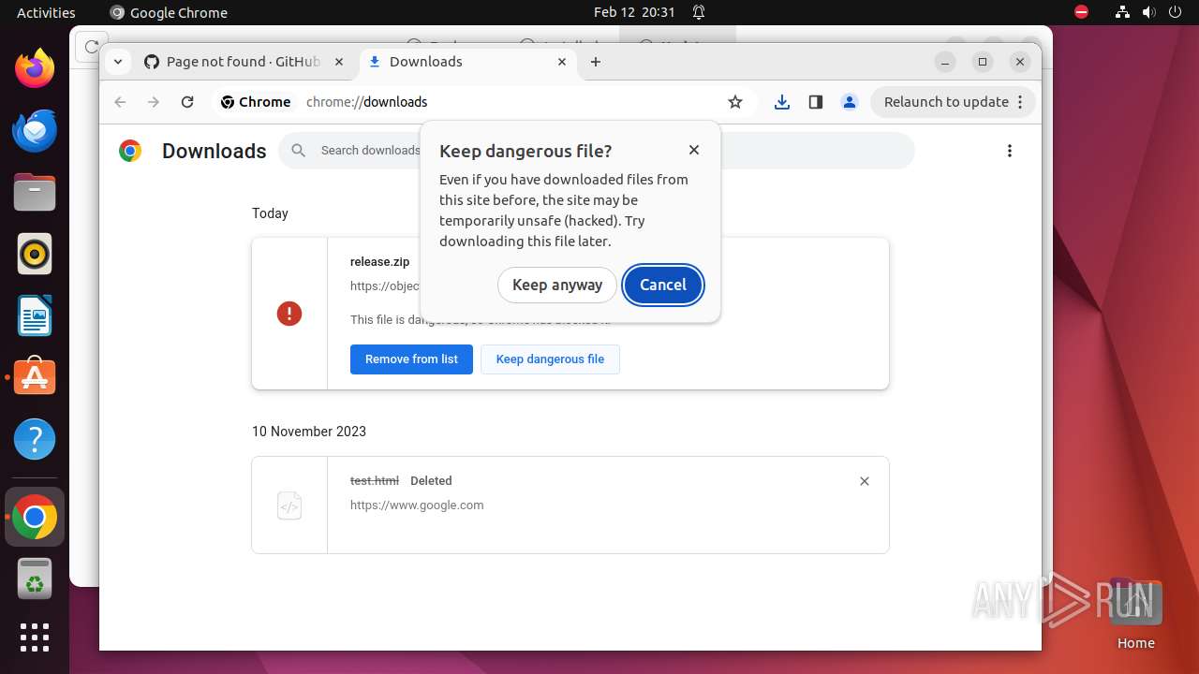
Task: Launch LibreOffice Writer from dock
Action: pyautogui.click(x=35, y=315)
